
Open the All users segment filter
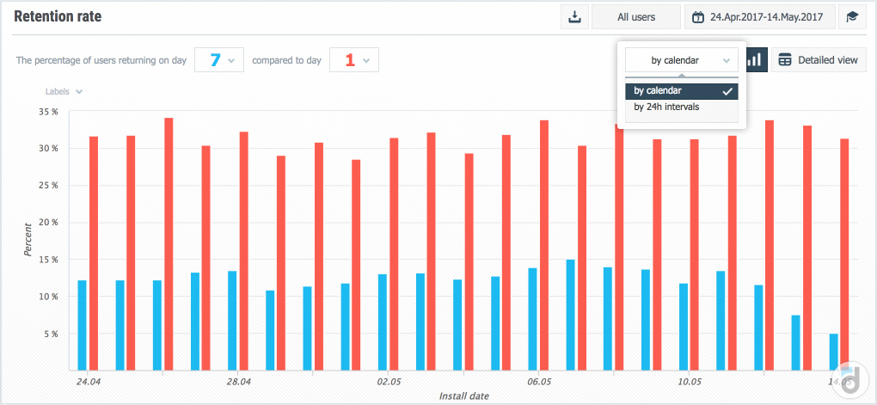click(x=635, y=16)
